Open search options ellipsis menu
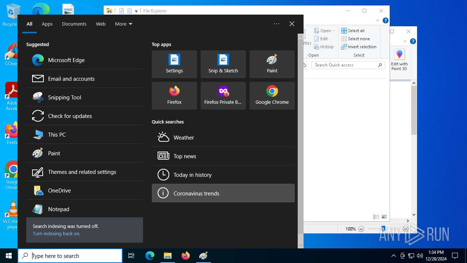This screenshot has width=467, height=263. pos(277,24)
